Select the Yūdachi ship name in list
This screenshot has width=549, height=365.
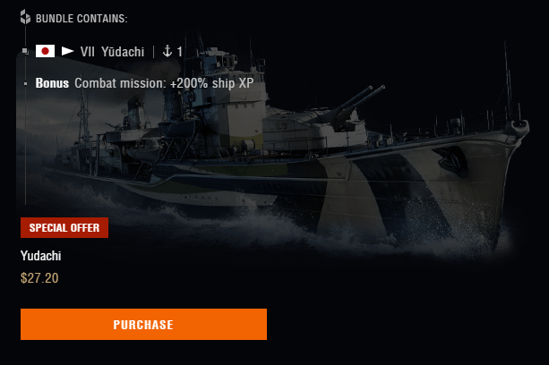click(123, 51)
